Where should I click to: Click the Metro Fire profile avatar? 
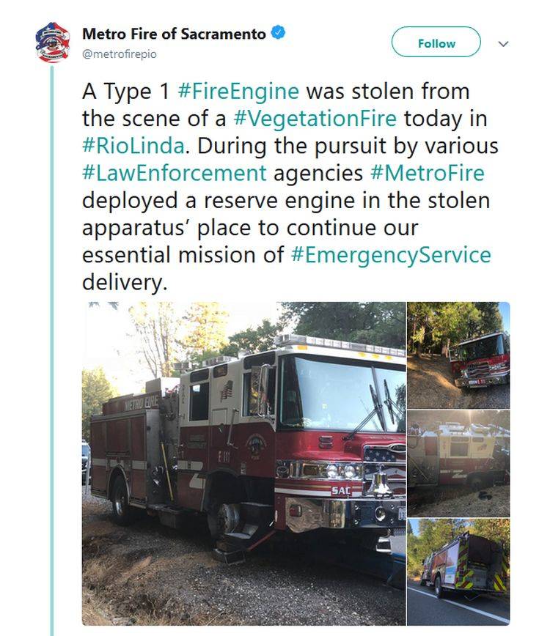click(52, 42)
